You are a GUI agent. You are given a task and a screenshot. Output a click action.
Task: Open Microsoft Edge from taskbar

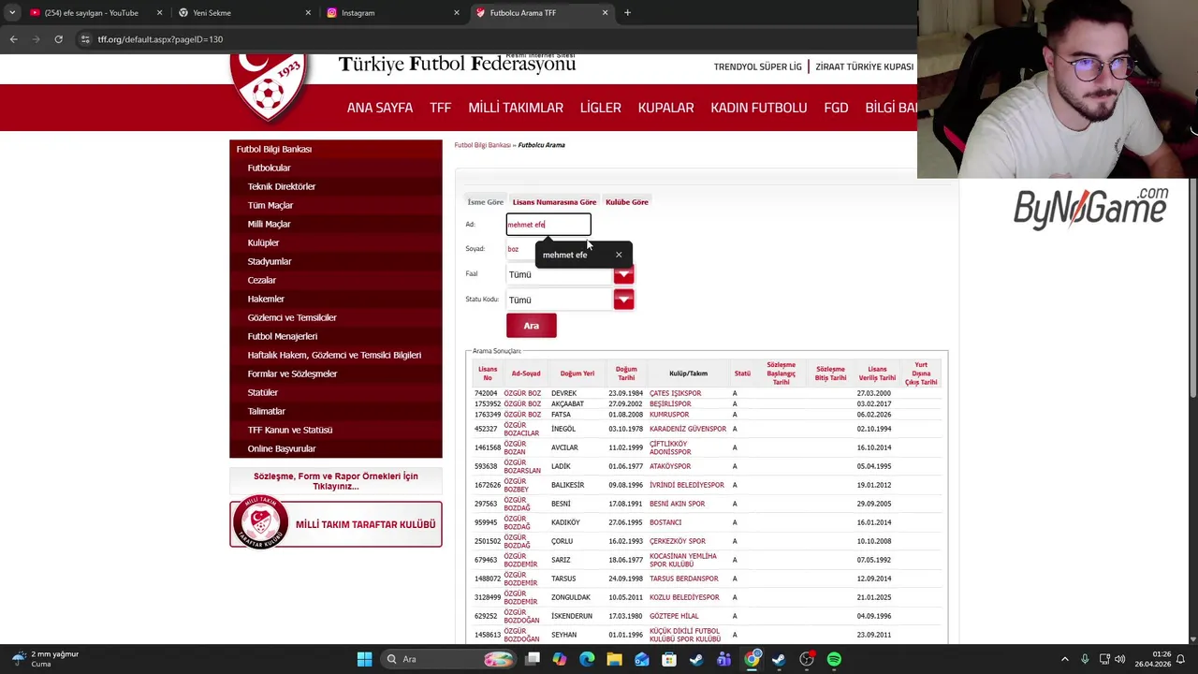pyautogui.click(x=587, y=659)
